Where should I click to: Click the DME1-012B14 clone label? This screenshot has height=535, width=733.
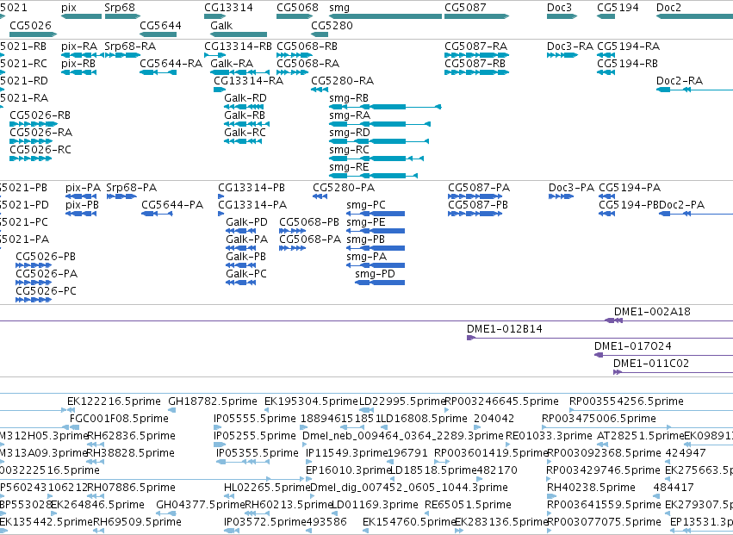click(505, 329)
